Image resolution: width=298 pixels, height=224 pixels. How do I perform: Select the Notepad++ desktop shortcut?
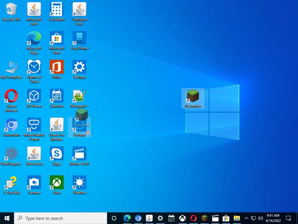[x=79, y=99]
